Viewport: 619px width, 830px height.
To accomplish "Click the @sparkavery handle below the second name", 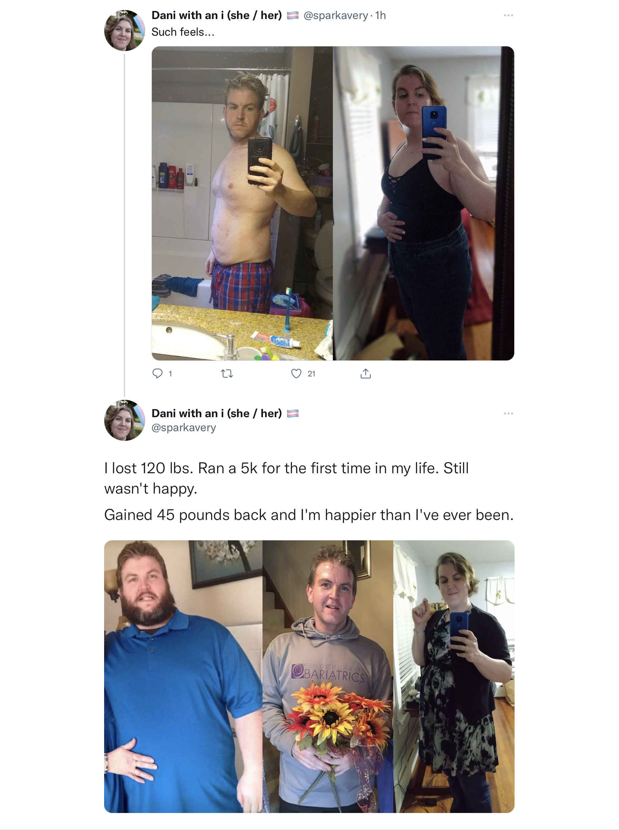I will click(x=184, y=428).
